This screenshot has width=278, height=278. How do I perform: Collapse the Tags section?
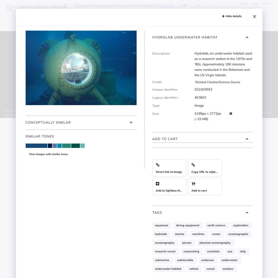tap(247, 213)
